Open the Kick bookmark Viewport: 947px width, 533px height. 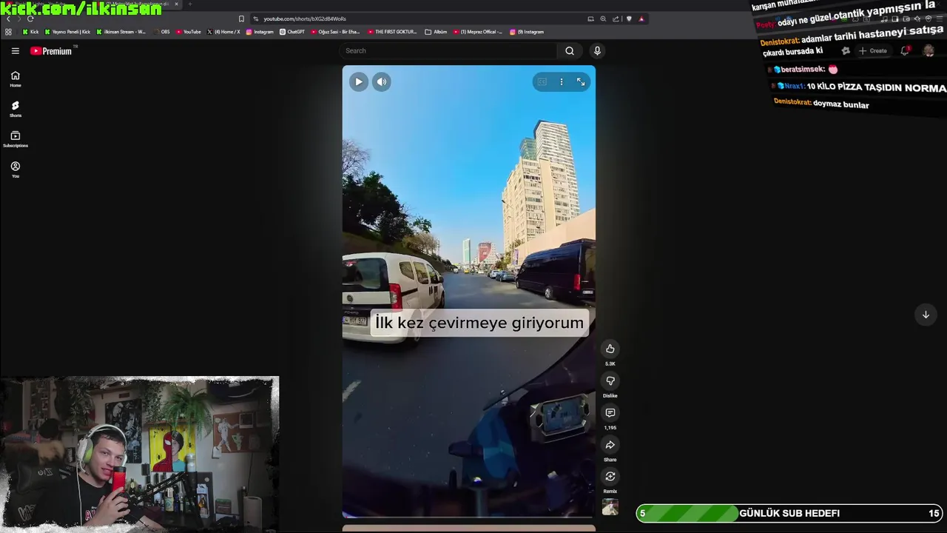click(30, 32)
